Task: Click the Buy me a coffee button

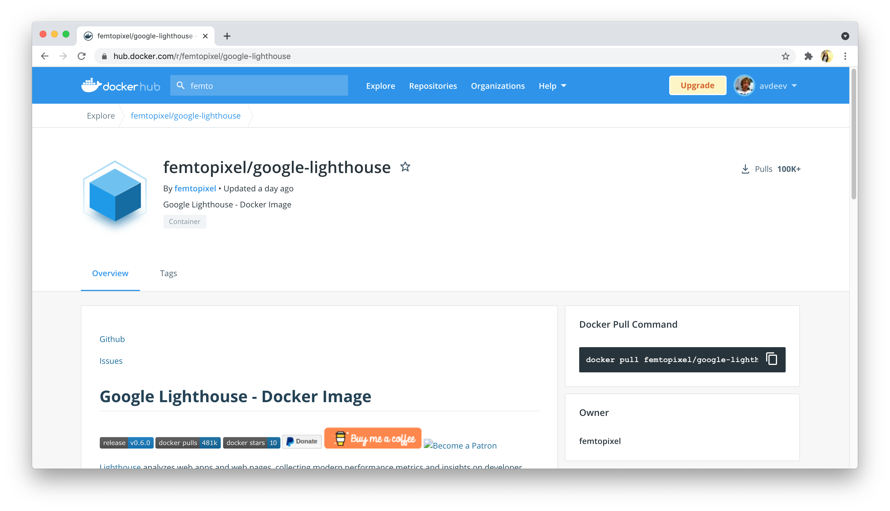Action: point(372,438)
